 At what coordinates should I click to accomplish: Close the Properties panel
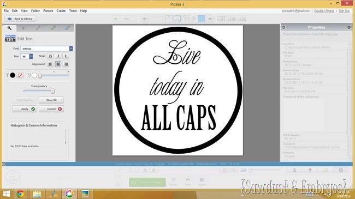click(349, 27)
